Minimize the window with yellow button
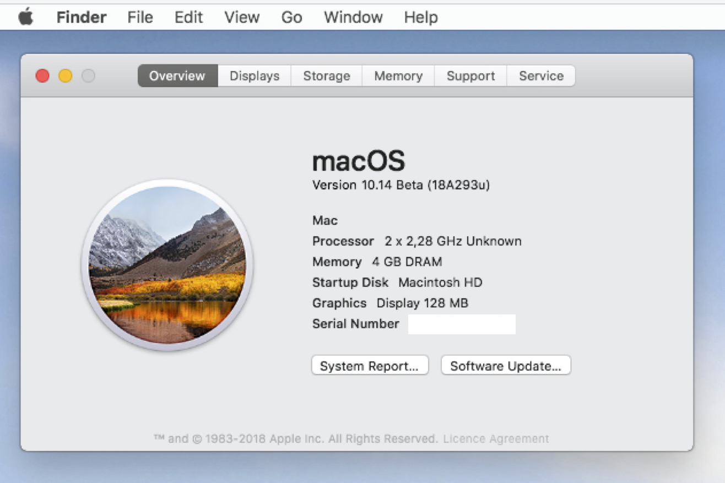The width and height of the screenshot is (725, 483). tap(66, 76)
